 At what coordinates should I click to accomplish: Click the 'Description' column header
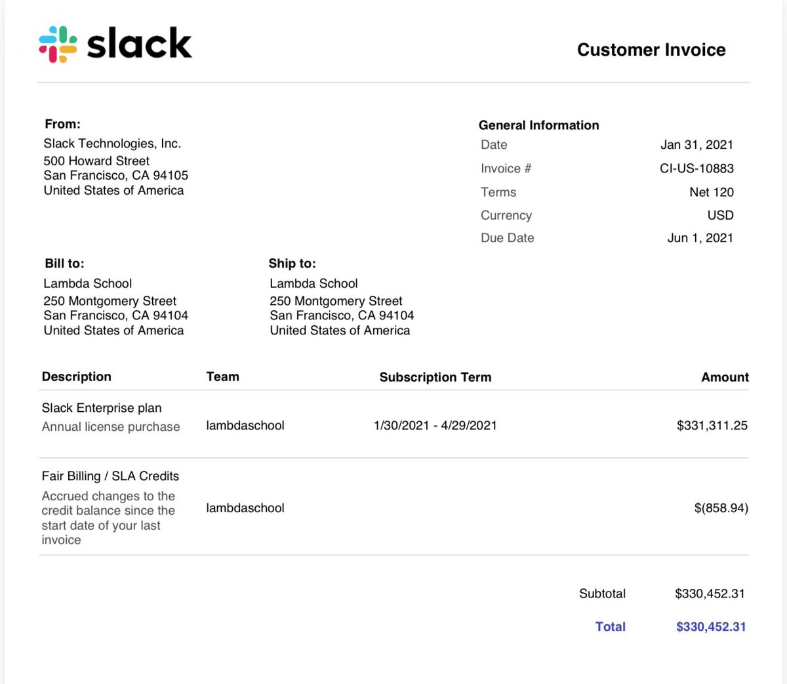point(77,377)
